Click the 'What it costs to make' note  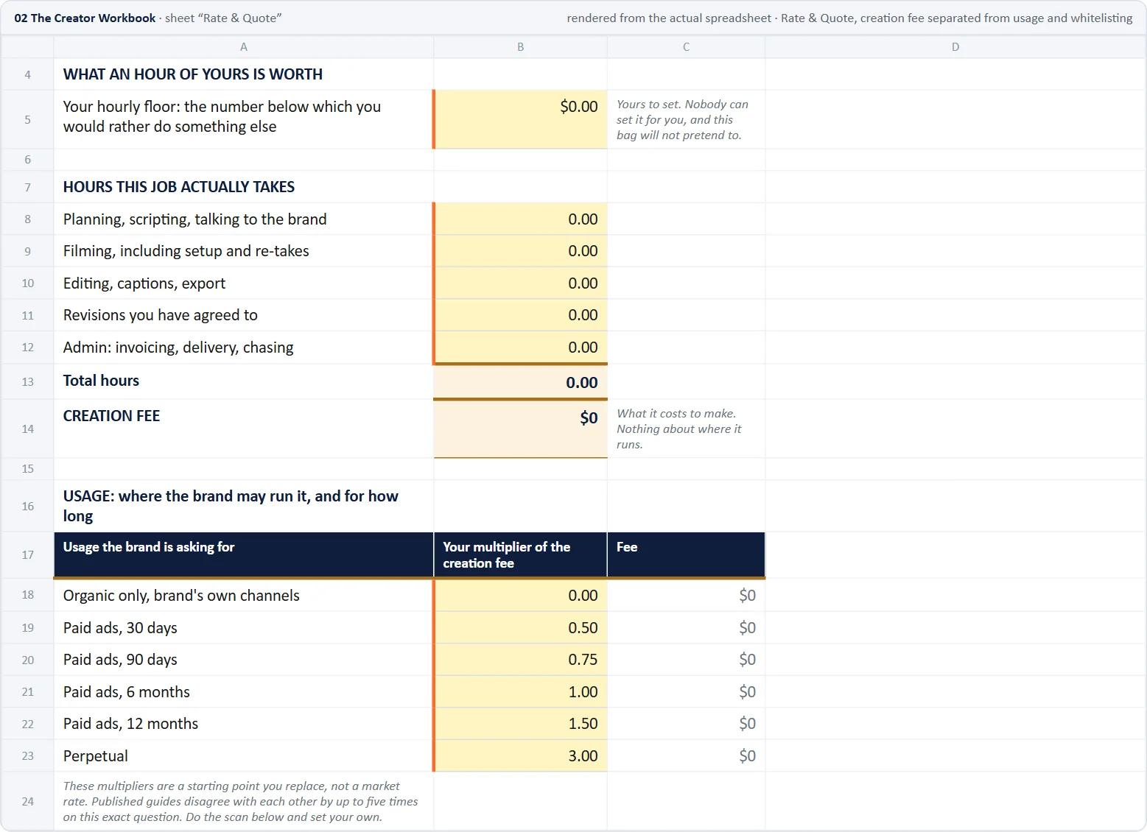click(678, 429)
